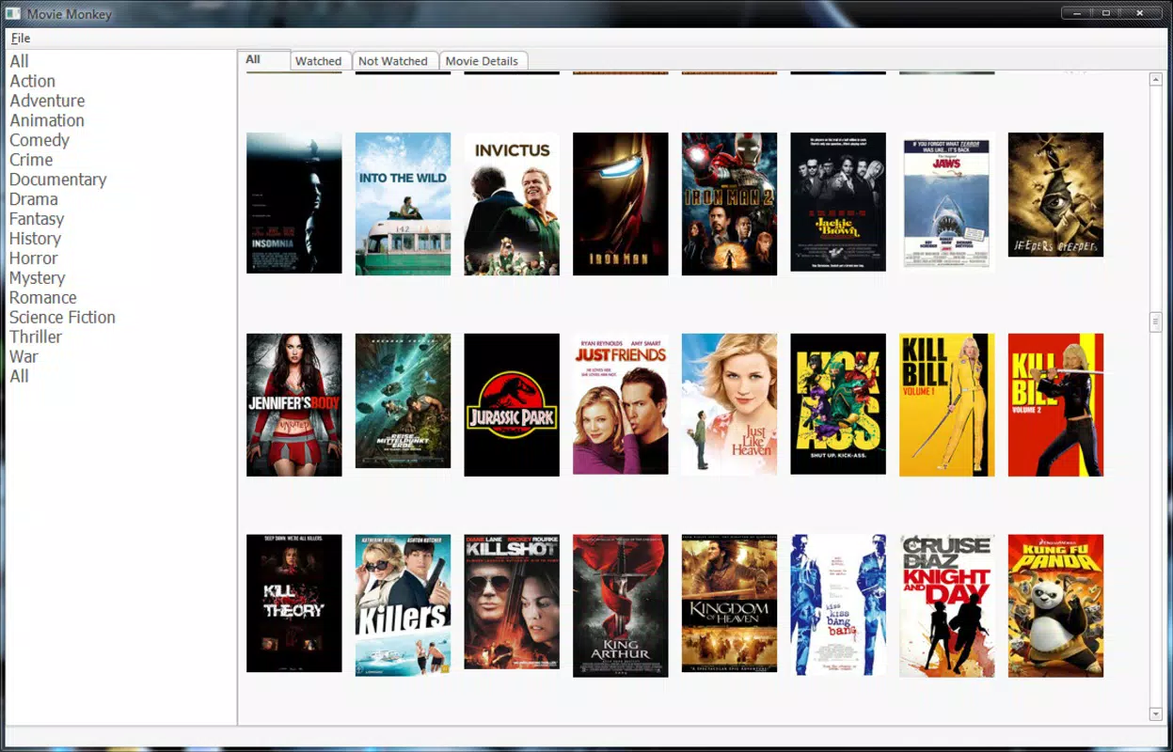1173x752 pixels.
Task: Select the Invictus movie poster
Action: click(512, 204)
